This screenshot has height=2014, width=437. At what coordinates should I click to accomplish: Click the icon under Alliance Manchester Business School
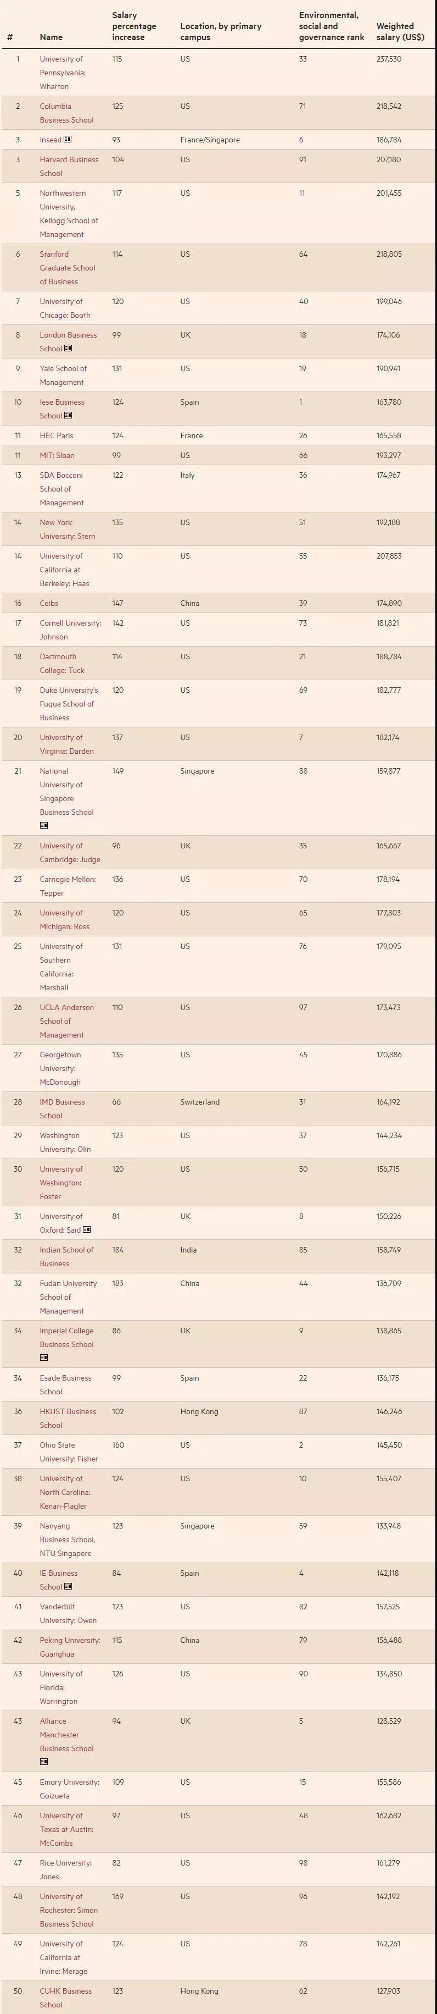(44, 1762)
